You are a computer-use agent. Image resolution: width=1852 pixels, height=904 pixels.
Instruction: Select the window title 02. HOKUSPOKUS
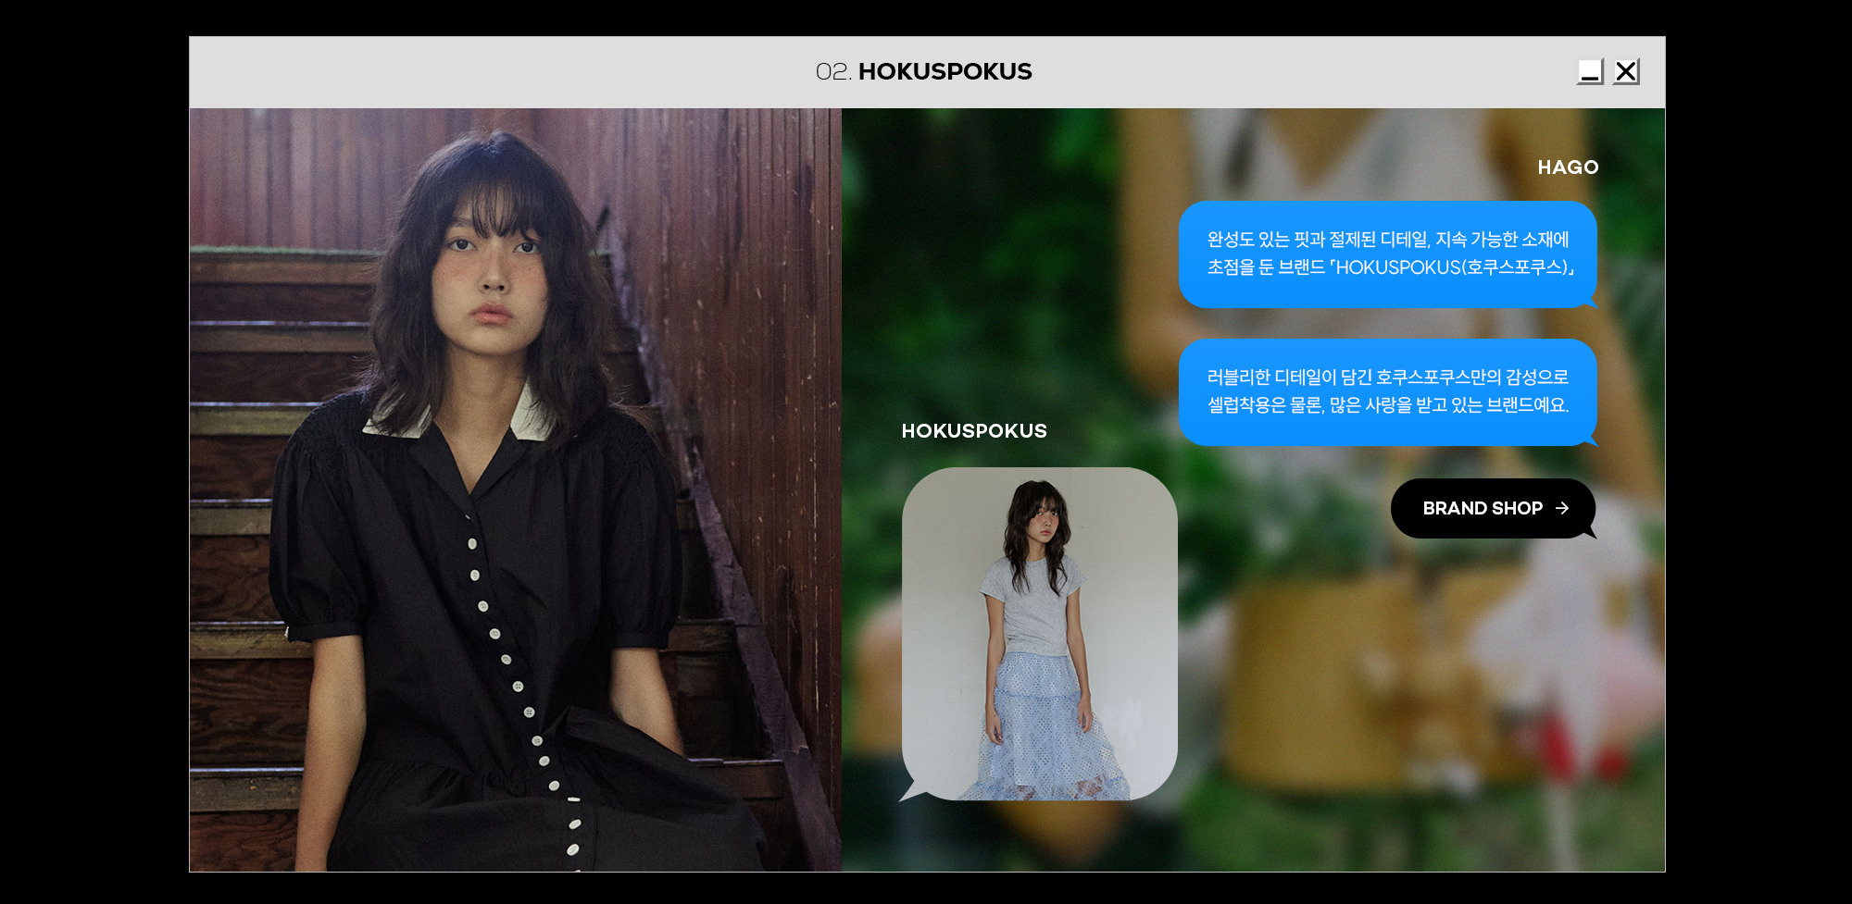pyautogui.click(x=924, y=71)
